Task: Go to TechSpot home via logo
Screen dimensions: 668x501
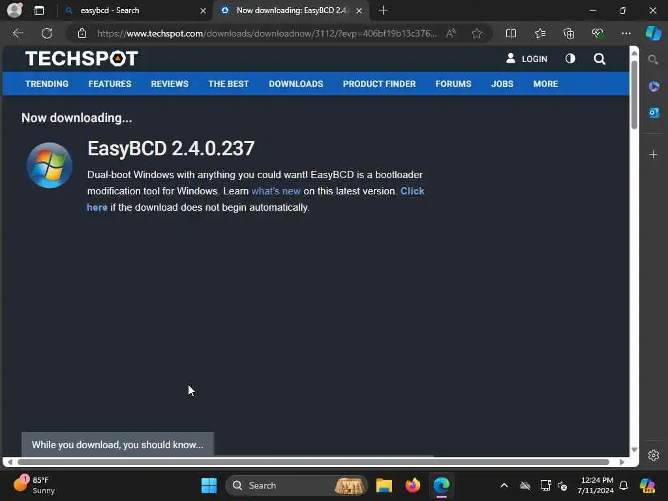Action: (82, 58)
